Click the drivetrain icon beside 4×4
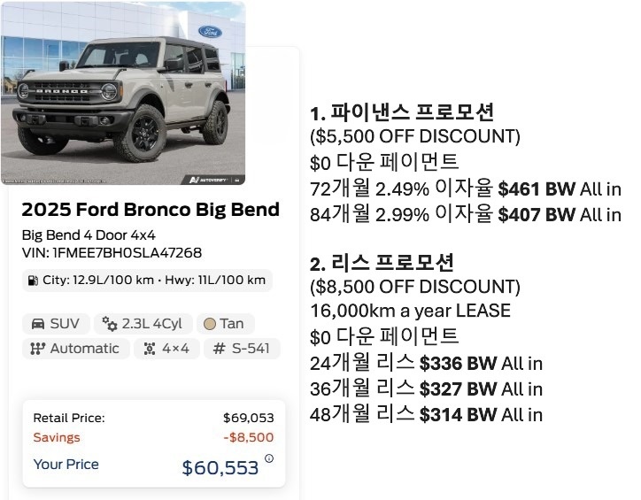This screenshot has height=500, width=641. [150, 349]
